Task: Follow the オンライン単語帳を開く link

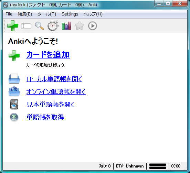Action: pyautogui.click(x=56, y=91)
